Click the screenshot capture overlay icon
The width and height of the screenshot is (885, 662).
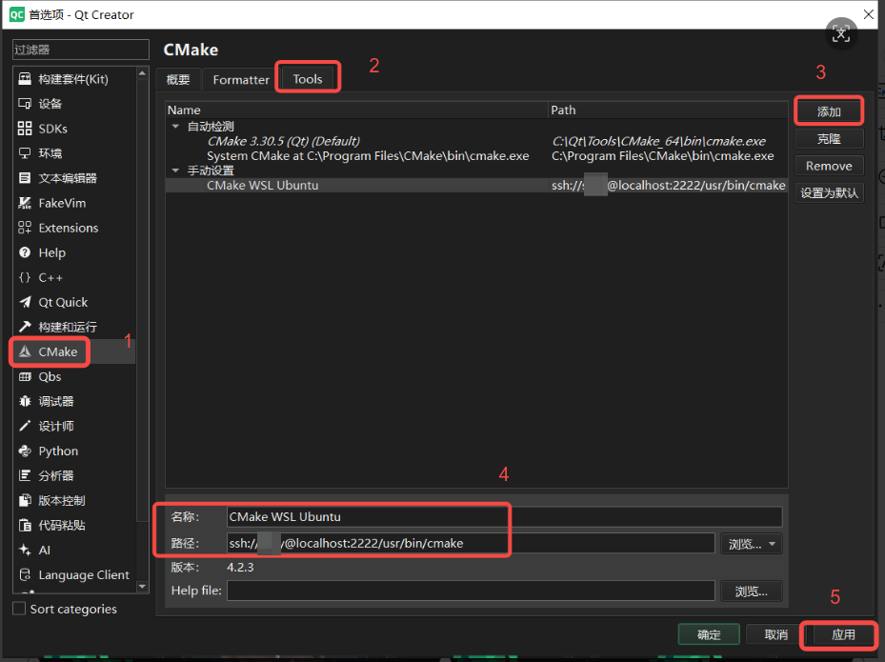tap(841, 34)
